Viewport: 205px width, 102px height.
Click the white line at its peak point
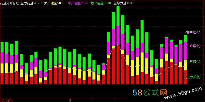(x=118, y=45)
